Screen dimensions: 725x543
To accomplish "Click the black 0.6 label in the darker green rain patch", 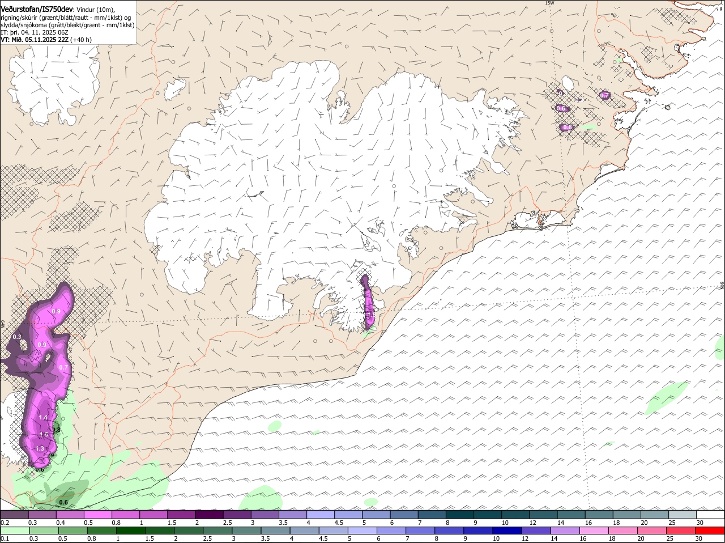I will click(x=63, y=502).
